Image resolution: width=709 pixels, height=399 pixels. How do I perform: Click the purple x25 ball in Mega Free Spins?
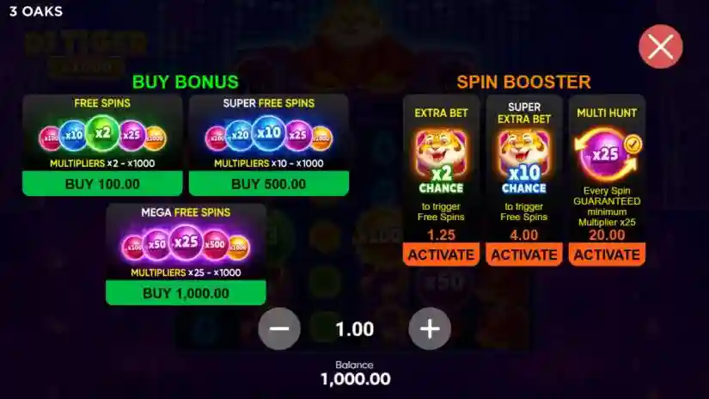click(x=186, y=242)
